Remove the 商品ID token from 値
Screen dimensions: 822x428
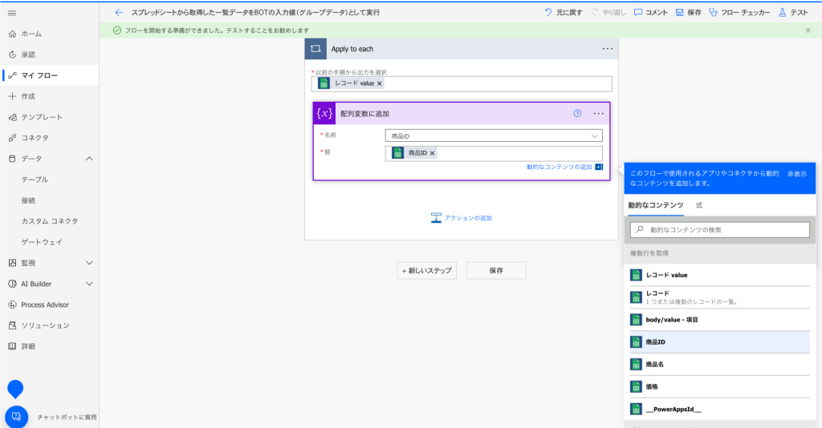[x=433, y=153]
